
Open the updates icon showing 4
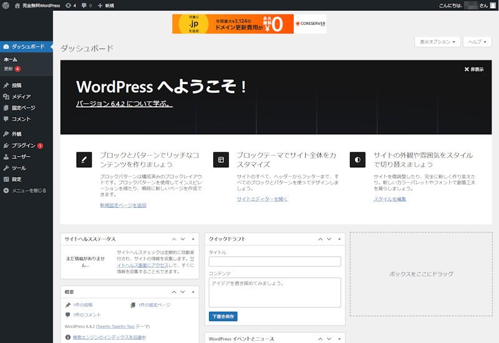70,5
